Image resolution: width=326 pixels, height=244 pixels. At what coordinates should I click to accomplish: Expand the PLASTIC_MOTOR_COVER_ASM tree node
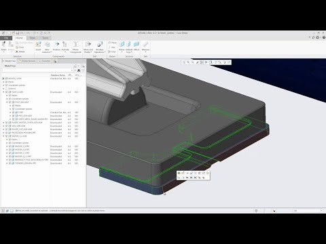(x=3, y=123)
